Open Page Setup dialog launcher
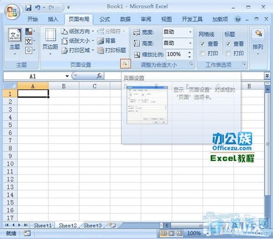Screen dimensions: 273x239 point(126,64)
